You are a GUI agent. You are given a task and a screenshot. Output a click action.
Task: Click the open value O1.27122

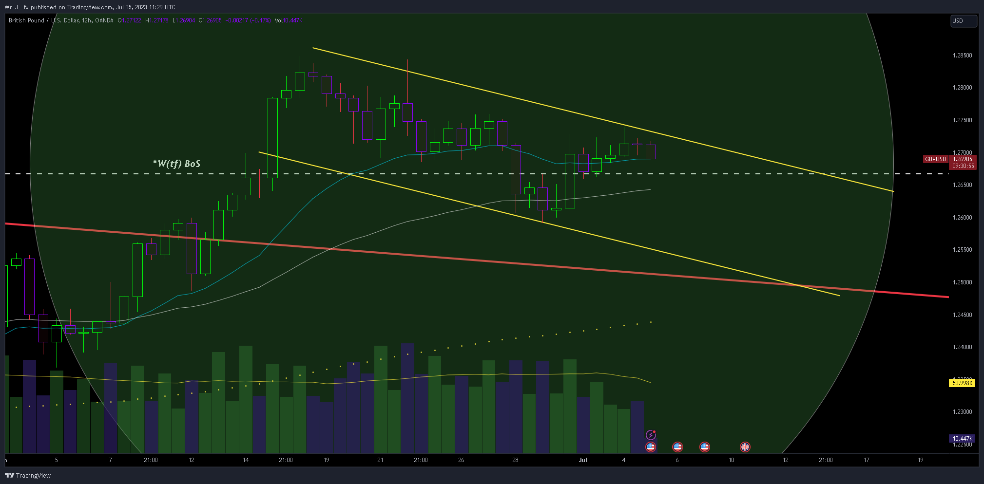[x=129, y=20]
